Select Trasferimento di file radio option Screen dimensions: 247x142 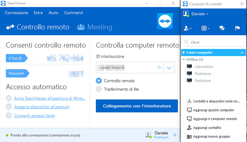point(98,89)
